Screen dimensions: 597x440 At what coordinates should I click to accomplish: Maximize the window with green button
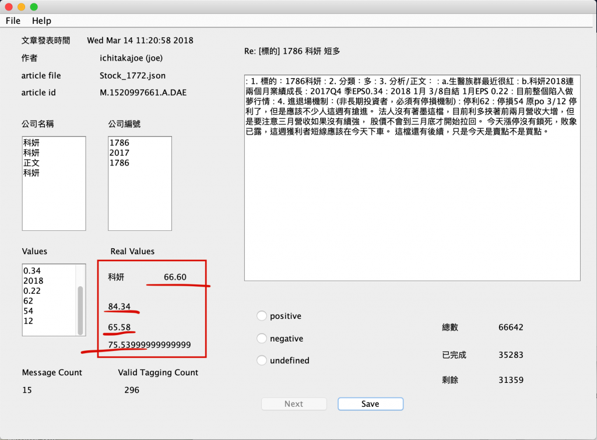34,7
